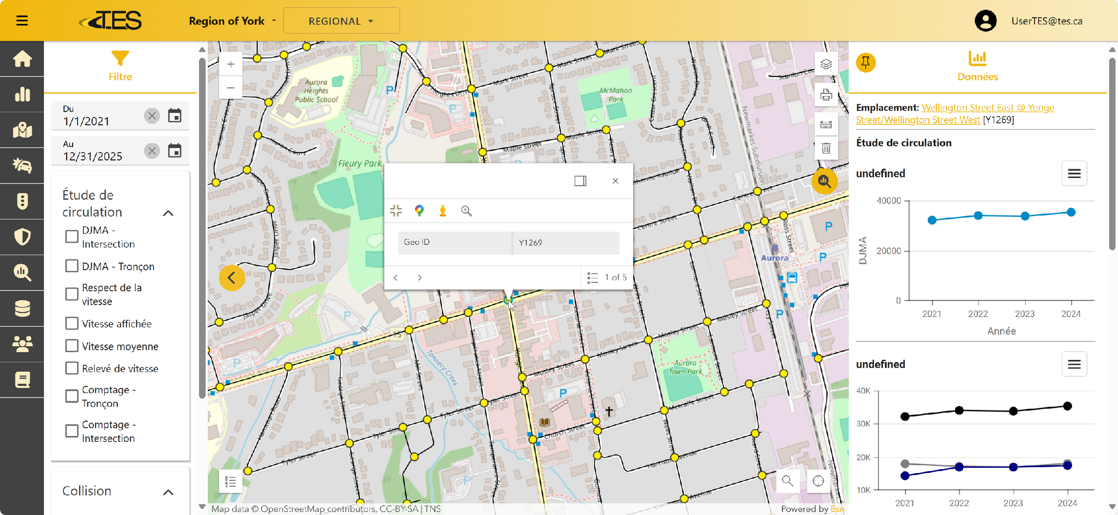Image resolution: width=1118 pixels, height=515 pixels.
Task: Open street view pegman in popup
Action: tap(442, 211)
